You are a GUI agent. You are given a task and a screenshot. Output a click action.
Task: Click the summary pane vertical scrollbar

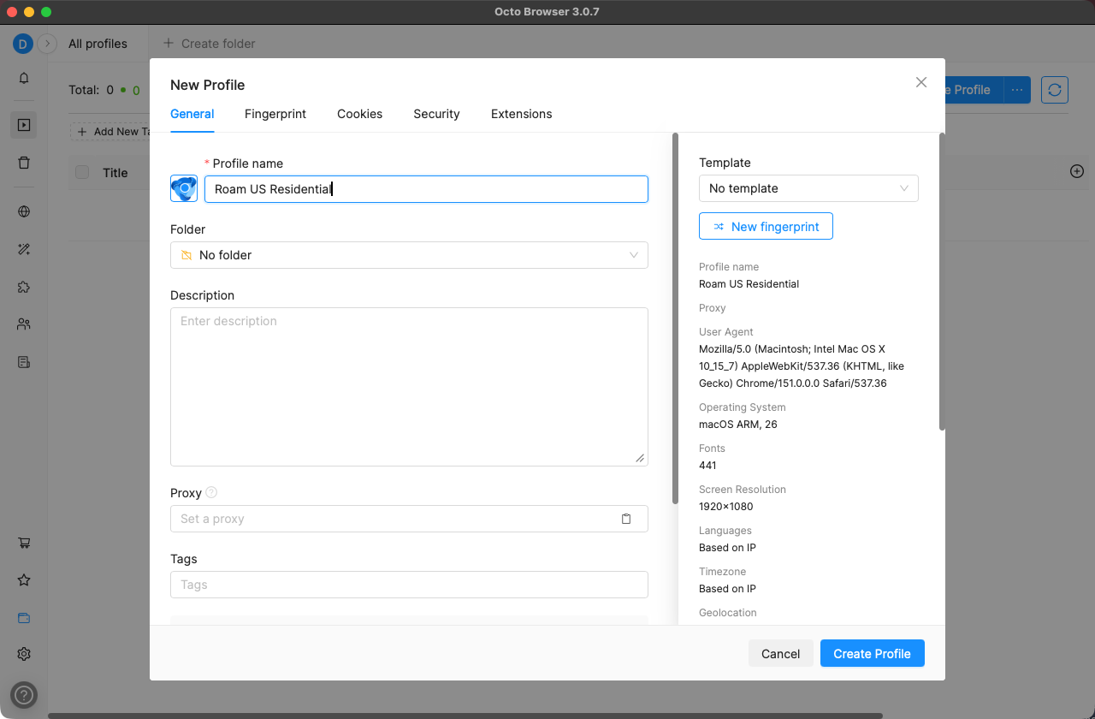tap(942, 282)
